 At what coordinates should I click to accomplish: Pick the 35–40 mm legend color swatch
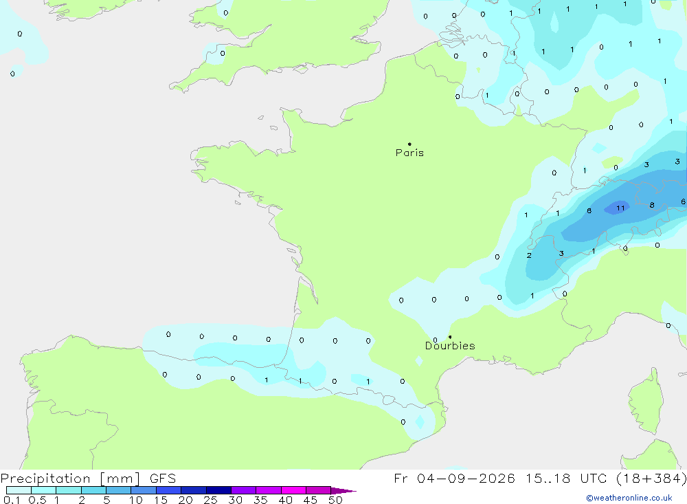click(269, 490)
